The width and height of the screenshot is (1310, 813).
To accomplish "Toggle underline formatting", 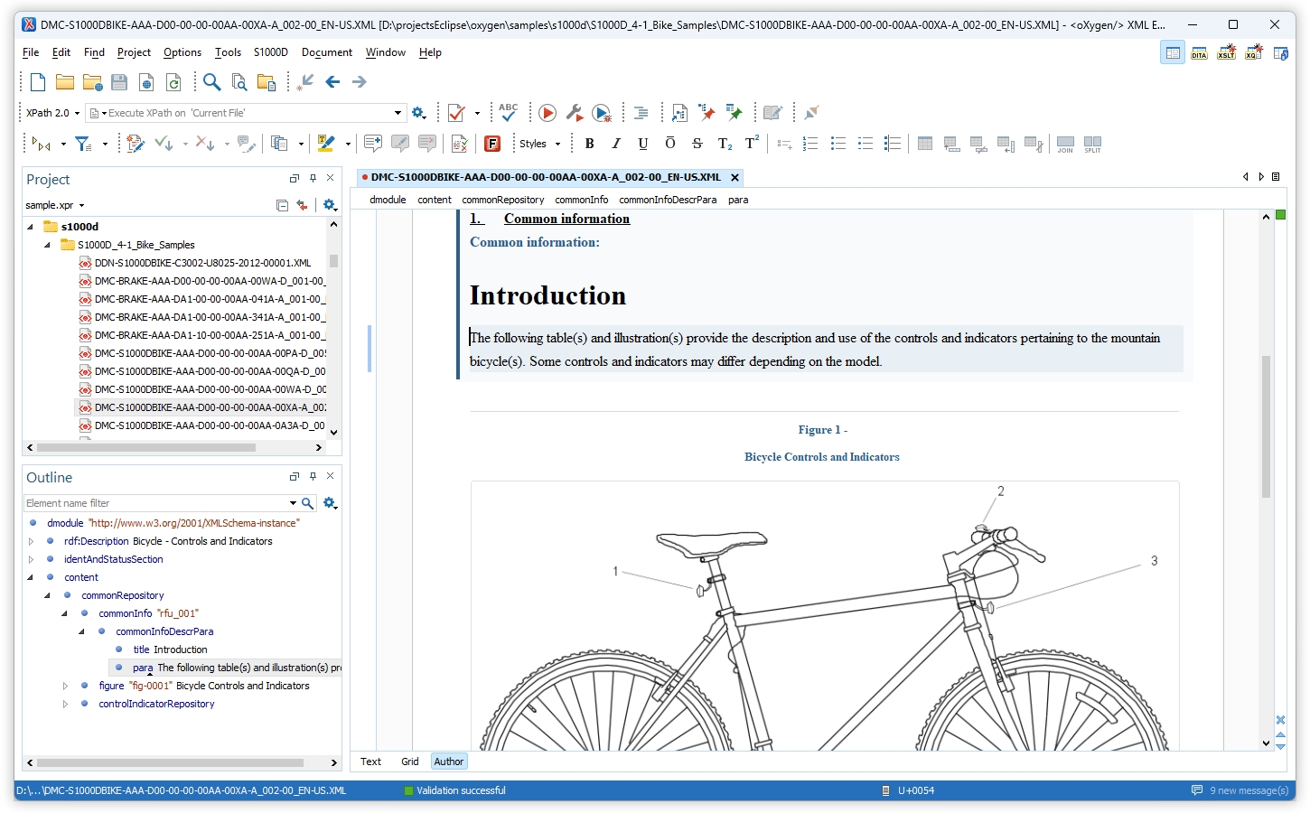I will [642, 143].
